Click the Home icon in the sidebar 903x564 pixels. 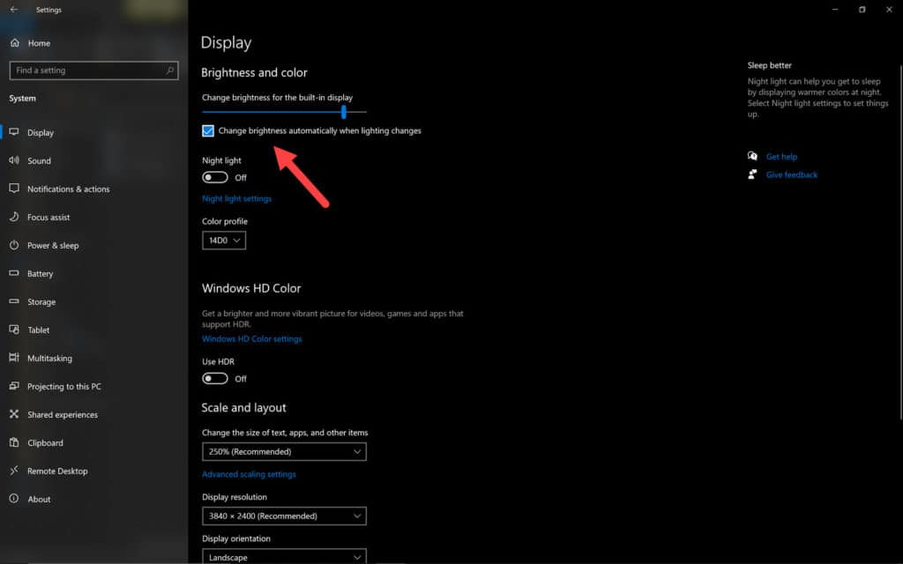(x=14, y=43)
